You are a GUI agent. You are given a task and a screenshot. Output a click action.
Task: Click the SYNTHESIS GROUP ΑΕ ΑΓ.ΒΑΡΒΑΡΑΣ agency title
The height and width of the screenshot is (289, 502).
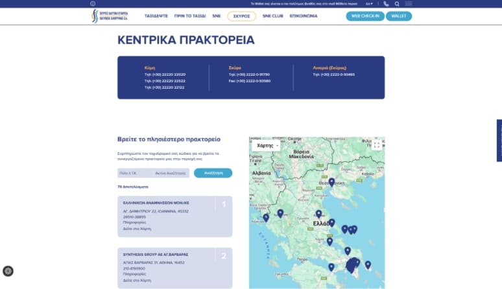coord(156,255)
